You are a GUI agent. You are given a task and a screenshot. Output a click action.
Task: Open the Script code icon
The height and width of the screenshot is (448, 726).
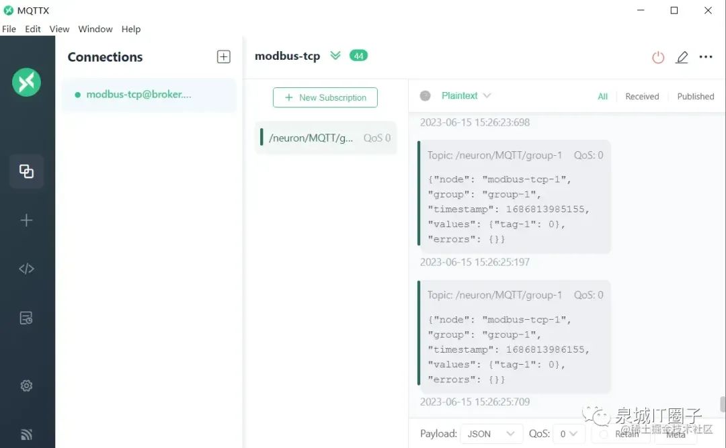26,269
